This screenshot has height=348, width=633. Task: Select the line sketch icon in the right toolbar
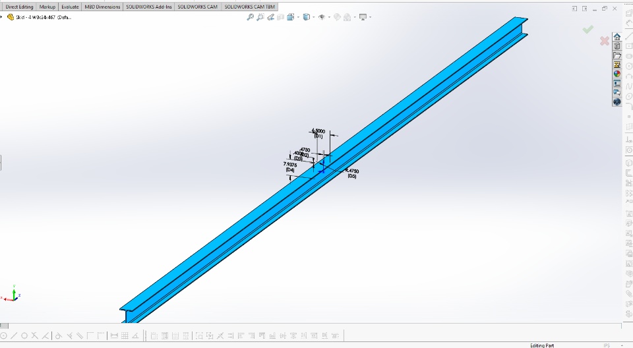(x=628, y=36)
